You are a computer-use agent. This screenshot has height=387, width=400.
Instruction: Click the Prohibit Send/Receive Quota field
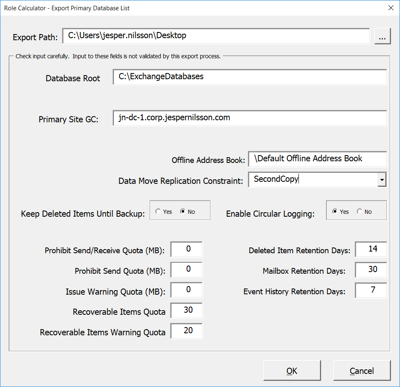coord(186,249)
